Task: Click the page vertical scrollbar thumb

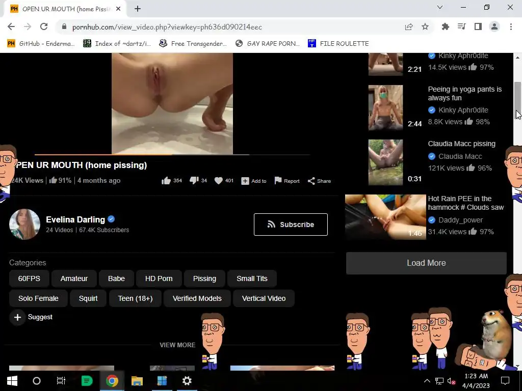Action: [518, 100]
